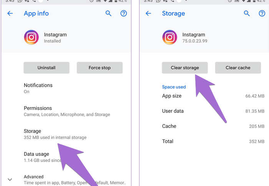Image resolution: width=269 pixels, height=186 pixels.
Task: Select the User data row
Action: click(213, 111)
